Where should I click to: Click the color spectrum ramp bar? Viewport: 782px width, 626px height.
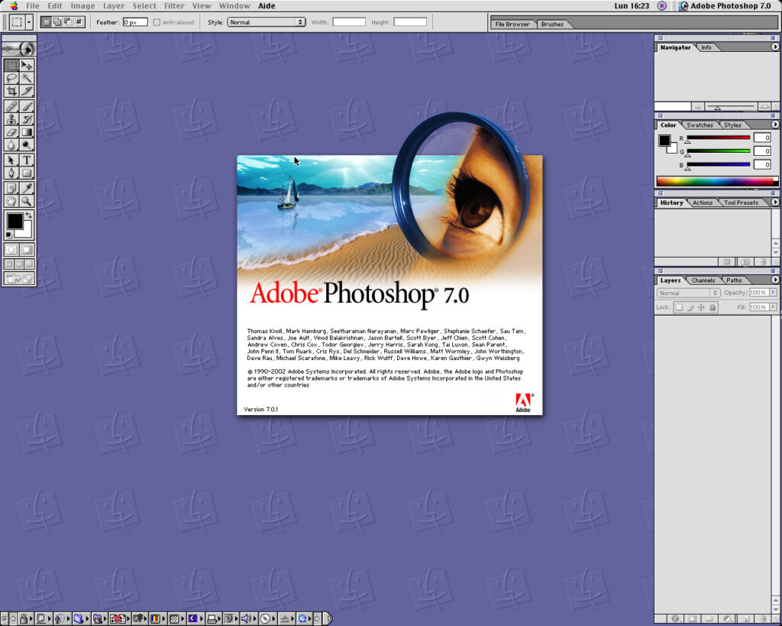(716, 181)
